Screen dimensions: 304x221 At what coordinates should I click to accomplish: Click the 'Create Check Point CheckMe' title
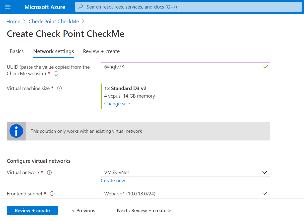[x=65, y=34]
